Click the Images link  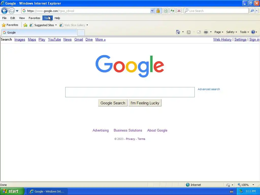click(20, 39)
